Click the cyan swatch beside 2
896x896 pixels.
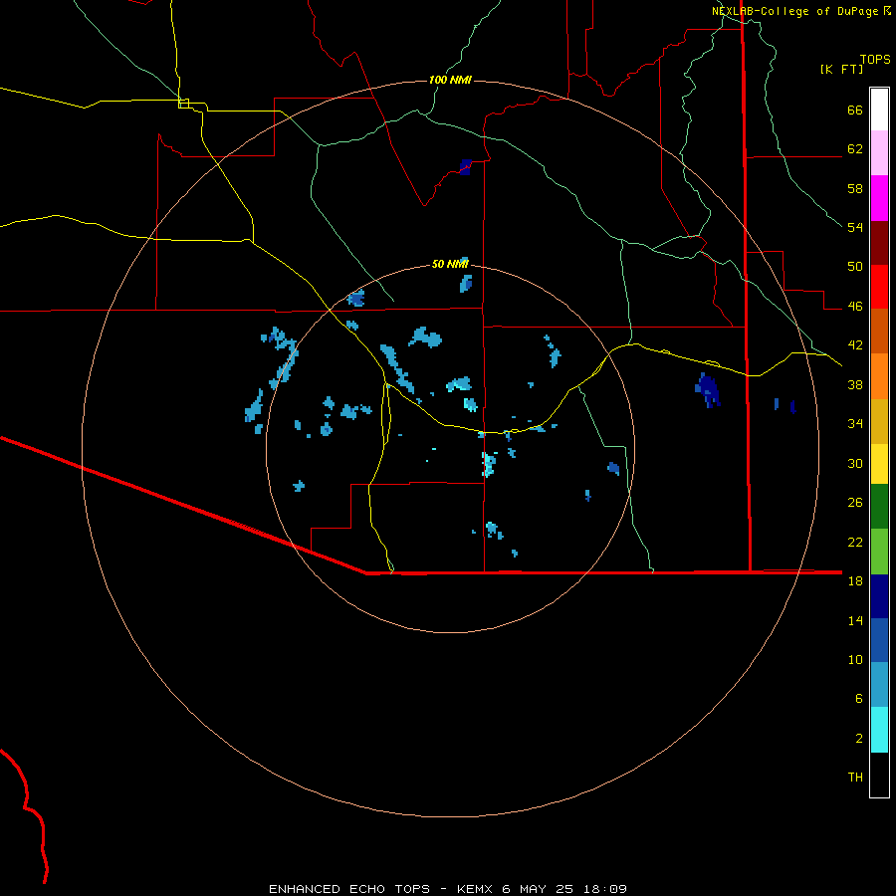tap(879, 730)
